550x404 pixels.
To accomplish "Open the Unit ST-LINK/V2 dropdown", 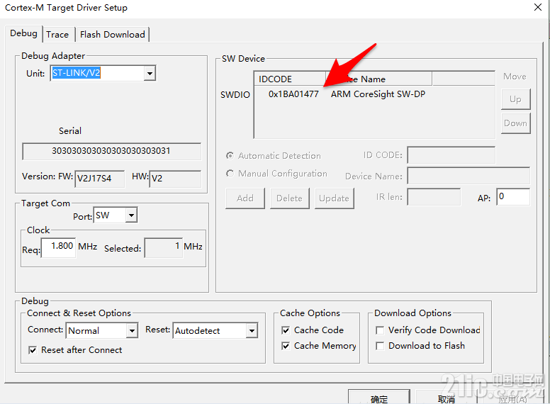I will 150,73.
